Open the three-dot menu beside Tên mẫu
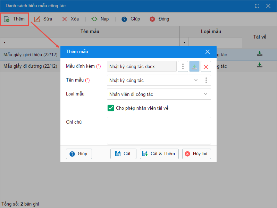 click(x=206, y=80)
